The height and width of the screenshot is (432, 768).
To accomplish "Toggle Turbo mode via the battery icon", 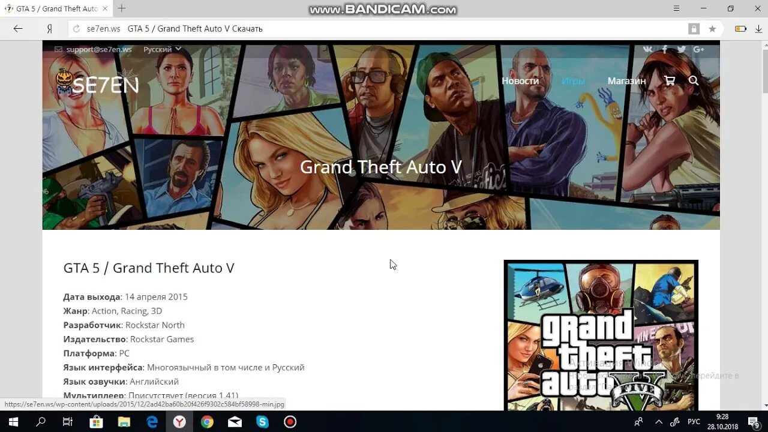I will [x=741, y=28].
